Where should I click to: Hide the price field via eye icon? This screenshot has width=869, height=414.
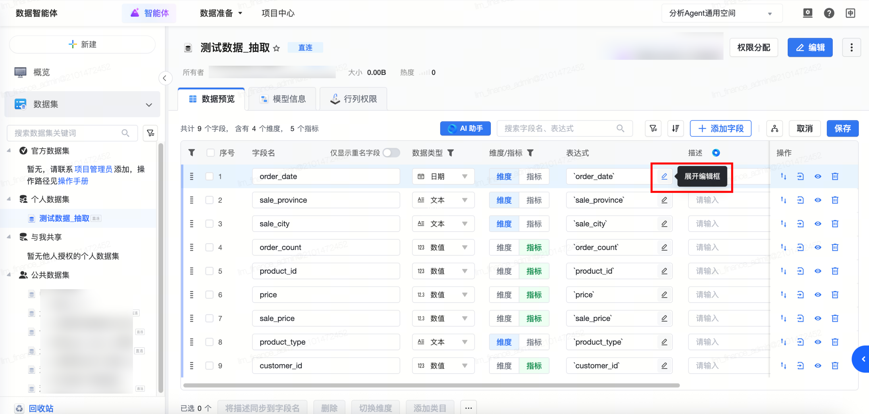coord(818,295)
